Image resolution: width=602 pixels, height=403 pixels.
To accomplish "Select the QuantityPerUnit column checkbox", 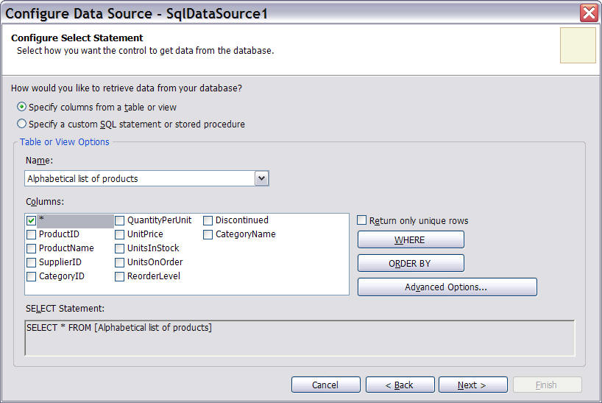I will click(x=120, y=220).
